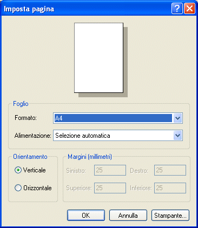Image resolution: width=198 pixels, height=228 pixels.
Task: Click the Sinistro margin input field
Action: coord(110,170)
